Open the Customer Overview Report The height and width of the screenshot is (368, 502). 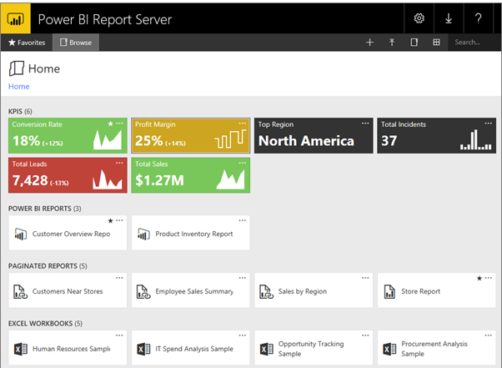pyautogui.click(x=68, y=233)
